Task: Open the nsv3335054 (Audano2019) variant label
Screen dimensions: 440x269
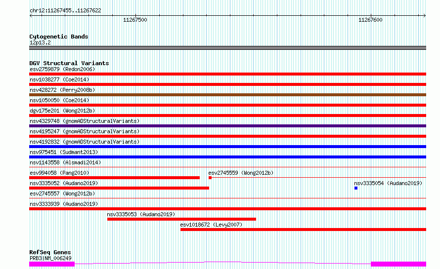Action: click(x=388, y=183)
